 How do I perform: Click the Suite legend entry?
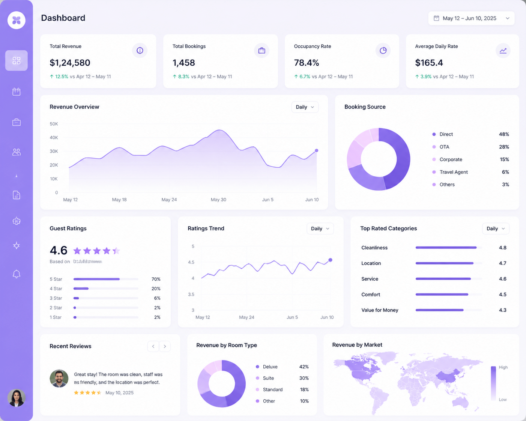[x=282, y=378]
